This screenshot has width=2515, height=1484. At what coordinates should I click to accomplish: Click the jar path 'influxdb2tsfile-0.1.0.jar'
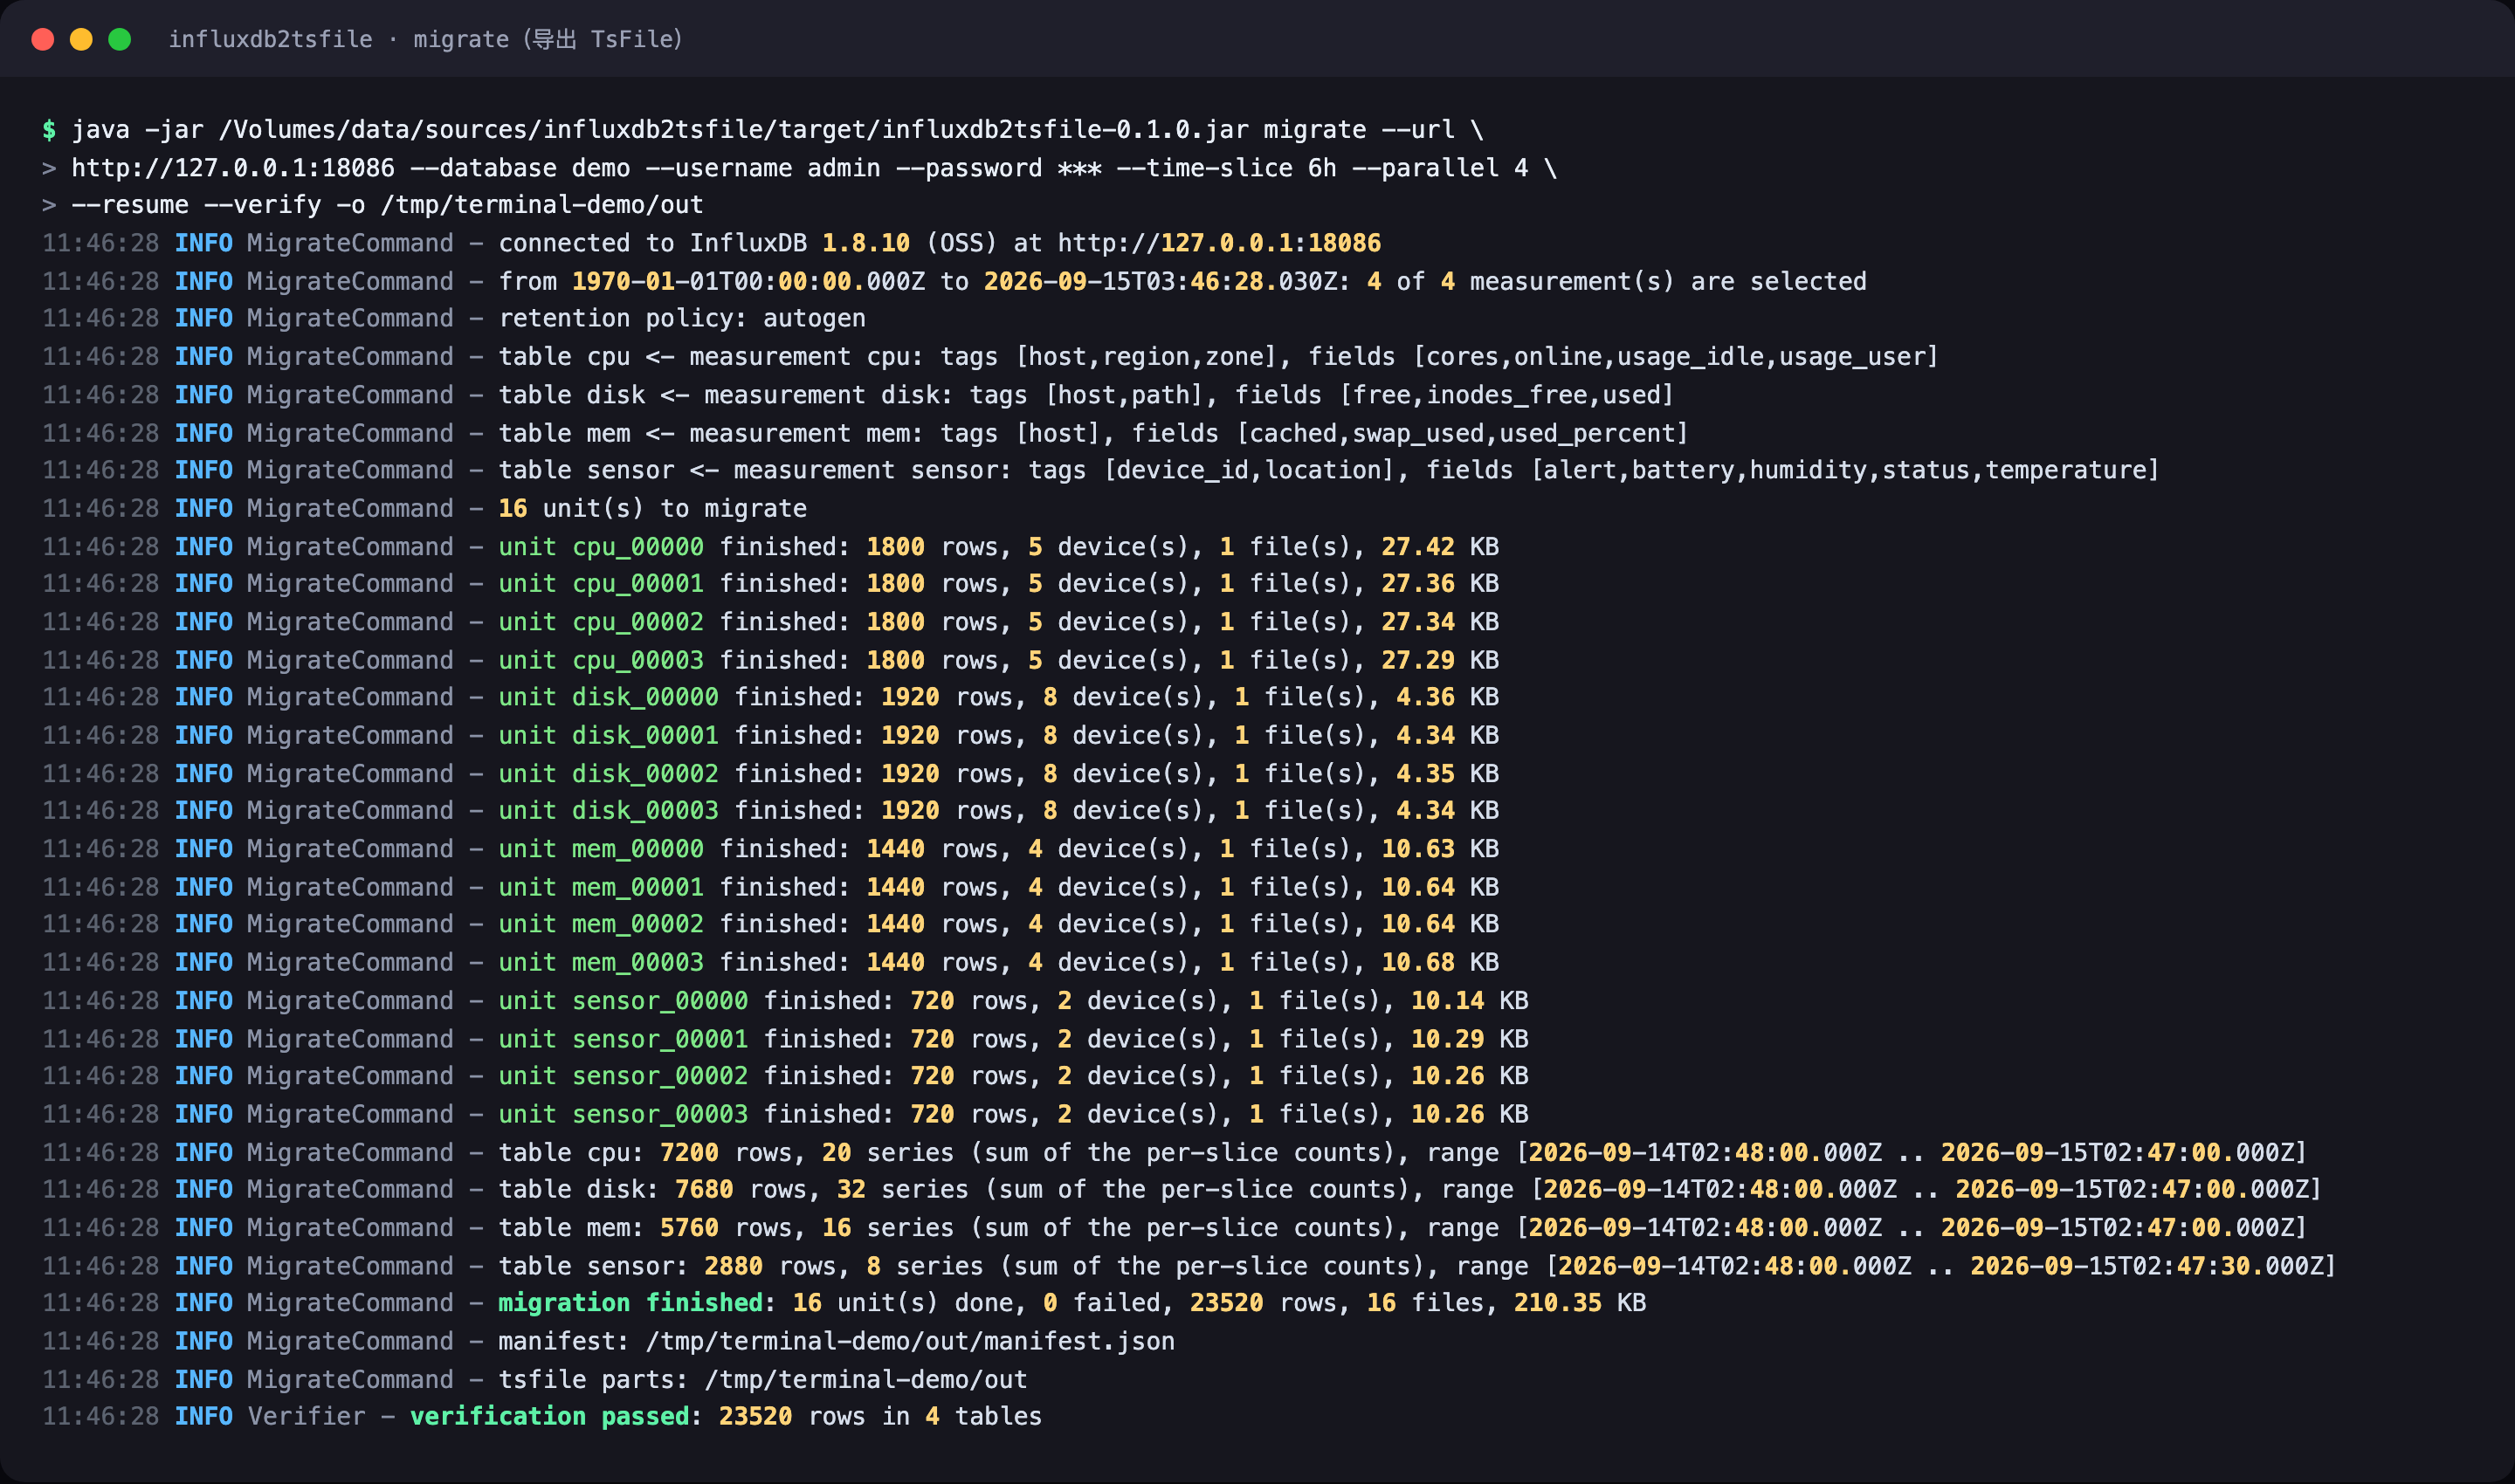click(1065, 130)
